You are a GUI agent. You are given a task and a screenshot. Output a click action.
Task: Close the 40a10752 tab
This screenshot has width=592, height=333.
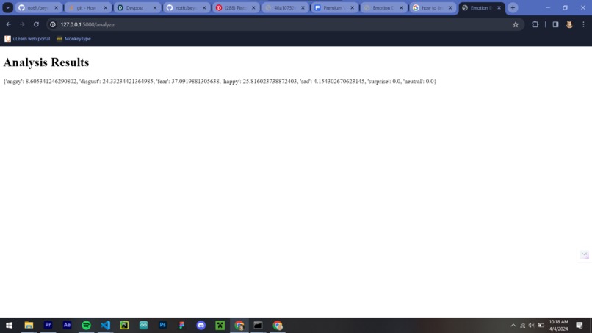(303, 7)
